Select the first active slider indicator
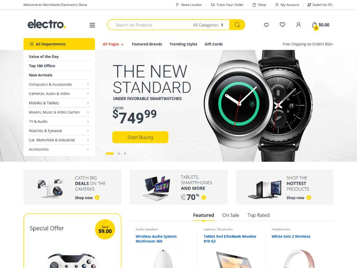 [x=110, y=154]
